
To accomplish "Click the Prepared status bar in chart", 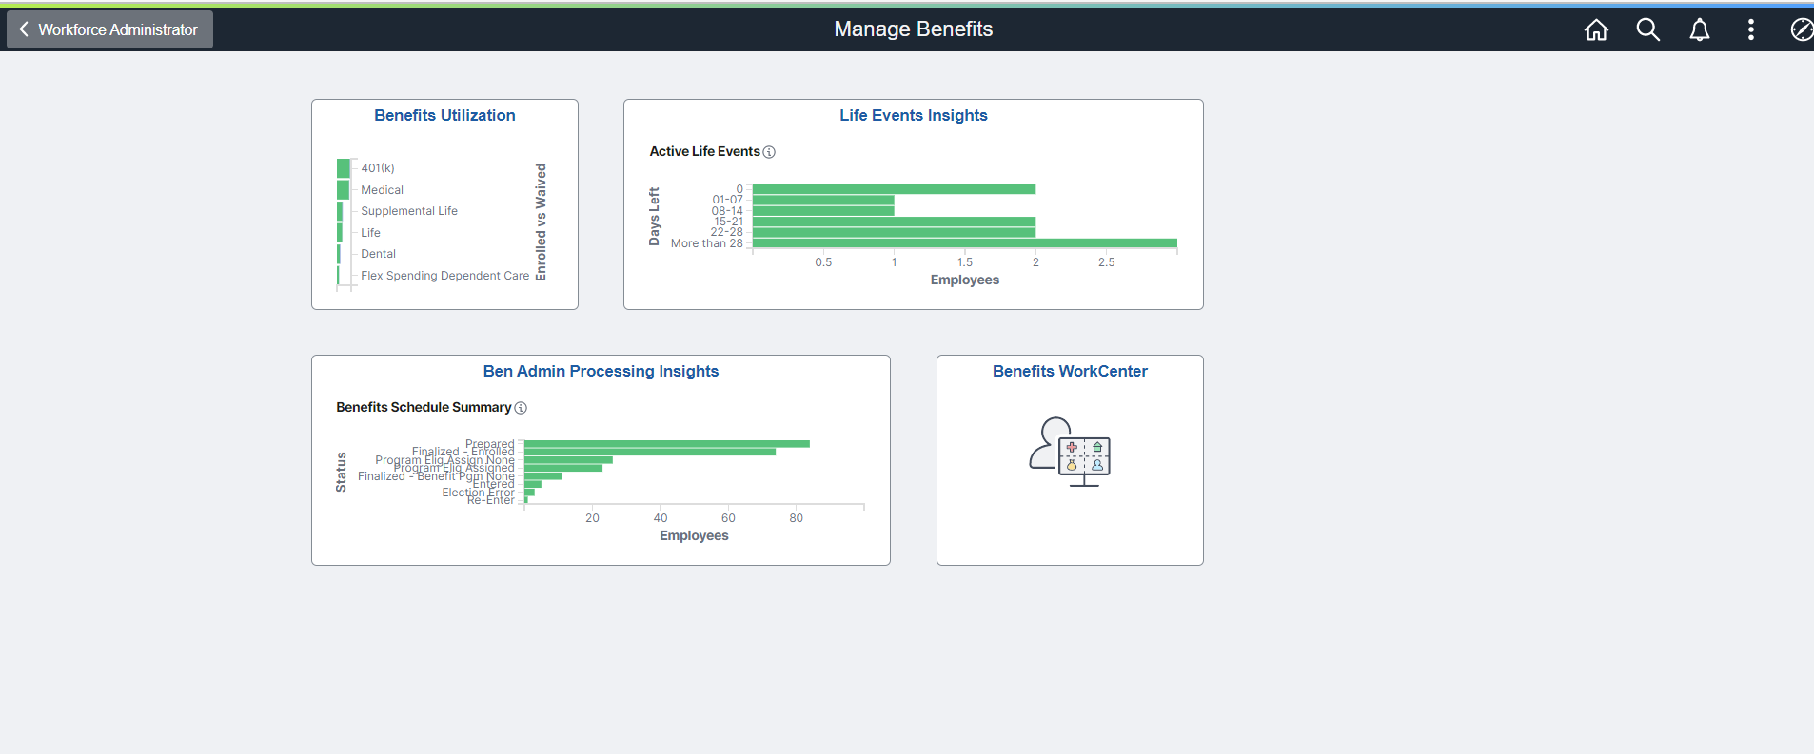I will click(666, 444).
